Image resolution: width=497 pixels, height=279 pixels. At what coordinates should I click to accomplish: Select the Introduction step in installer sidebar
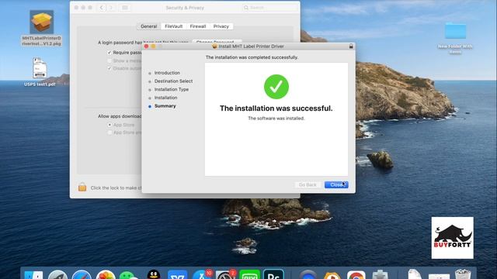click(167, 73)
